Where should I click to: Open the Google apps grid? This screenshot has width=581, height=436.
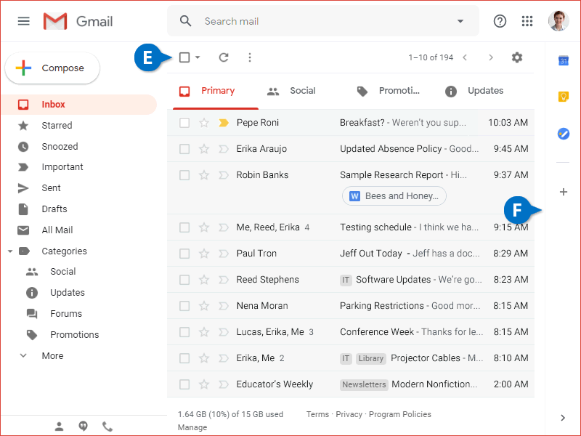[527, 21]
